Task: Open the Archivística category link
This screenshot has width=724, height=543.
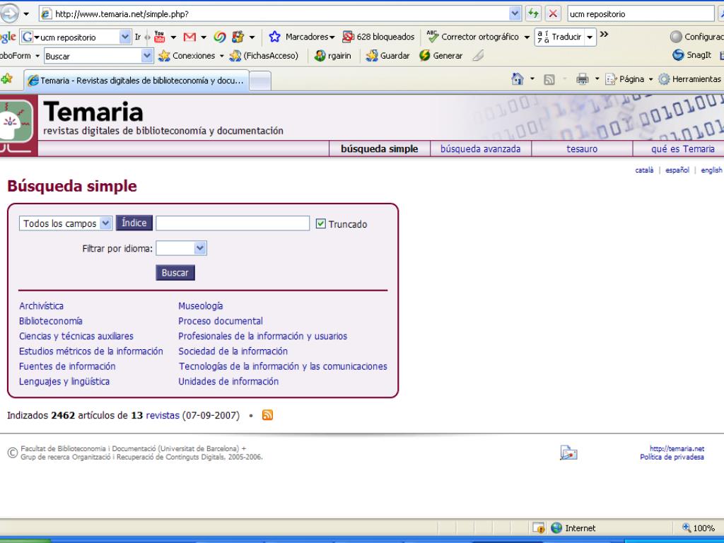Action: point(41,305)
